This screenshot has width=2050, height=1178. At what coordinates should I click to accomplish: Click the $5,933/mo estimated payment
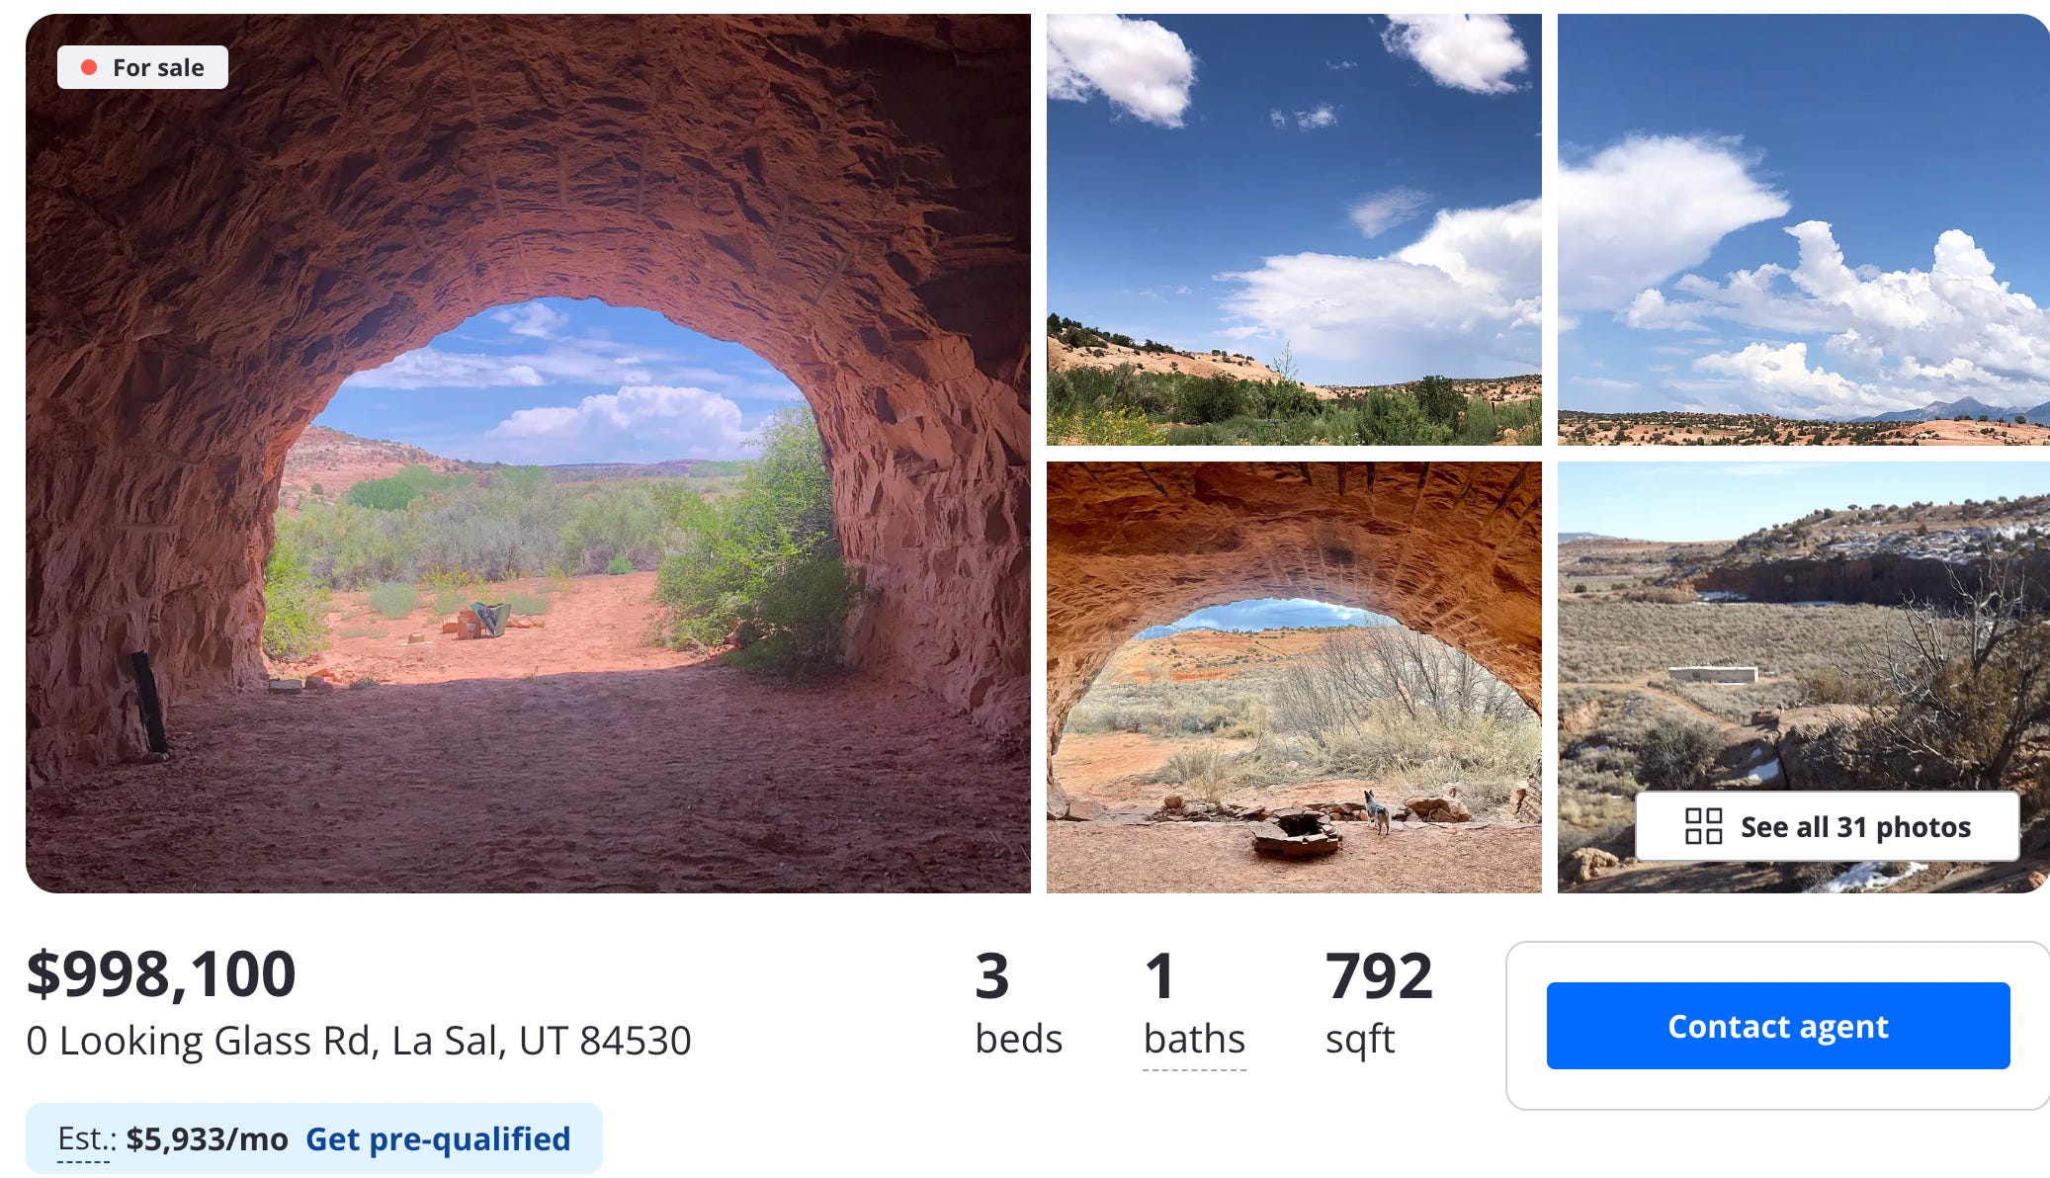pos(207,1138)
